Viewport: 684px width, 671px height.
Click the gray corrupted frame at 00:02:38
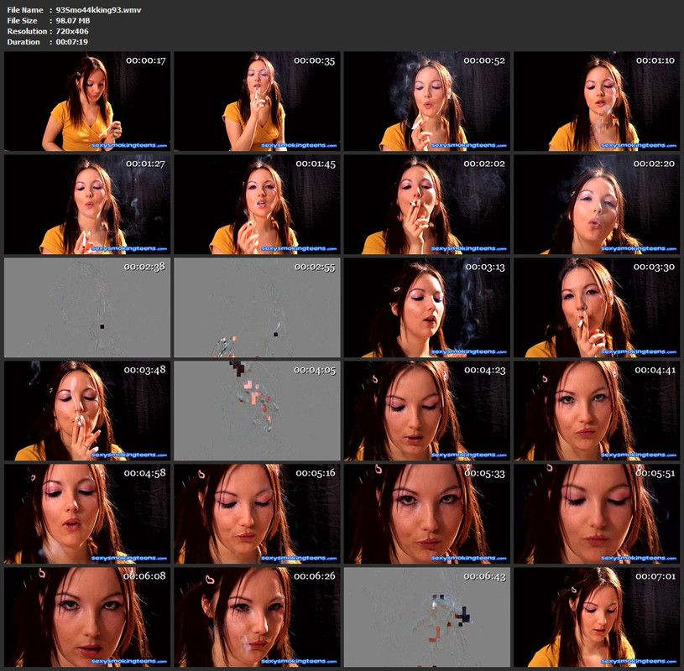tap(87, 307)
